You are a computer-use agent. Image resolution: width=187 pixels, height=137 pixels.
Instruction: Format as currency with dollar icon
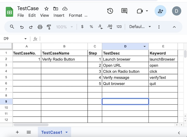click(x=82, y=27)
